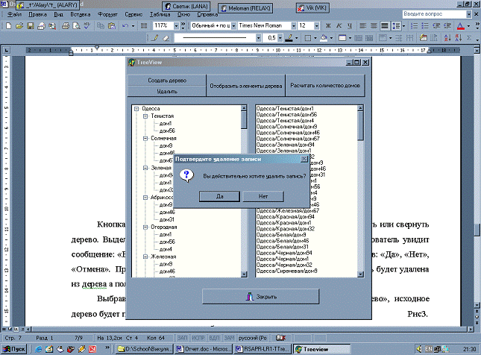Confirm deletion by clicking Да
Image resolution: width=481 pixels, height=355 pixels.
[x=220, y=196]
